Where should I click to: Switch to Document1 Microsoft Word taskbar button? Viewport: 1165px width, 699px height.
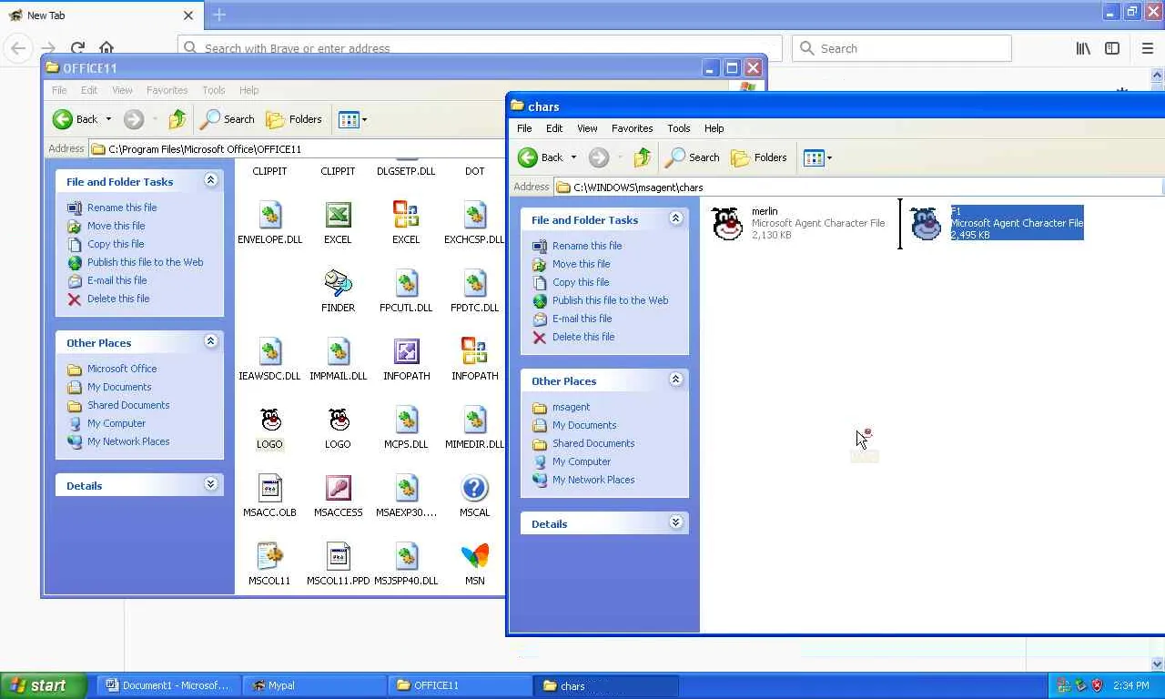tap(169, 685)
